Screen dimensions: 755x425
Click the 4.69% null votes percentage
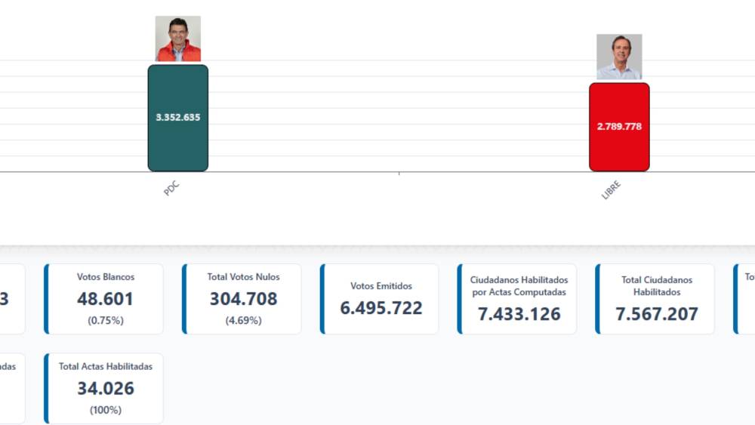pos(243,320)
